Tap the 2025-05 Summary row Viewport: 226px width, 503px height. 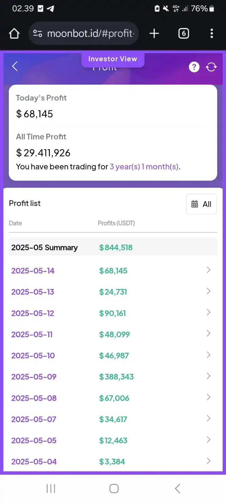(x=113, y=247)
